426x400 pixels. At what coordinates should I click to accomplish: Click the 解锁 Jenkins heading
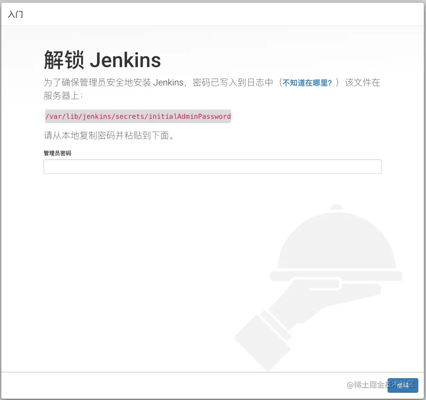(x=102, y=60)
